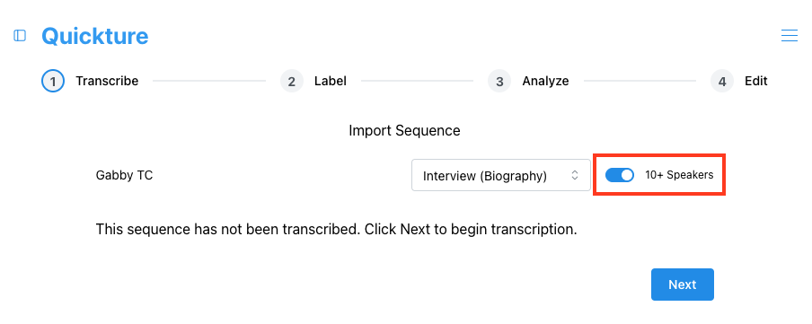Select the step 2 circle icon
Image resolution: width=812 pixels, height=324 pixels.
coord(292,82)
